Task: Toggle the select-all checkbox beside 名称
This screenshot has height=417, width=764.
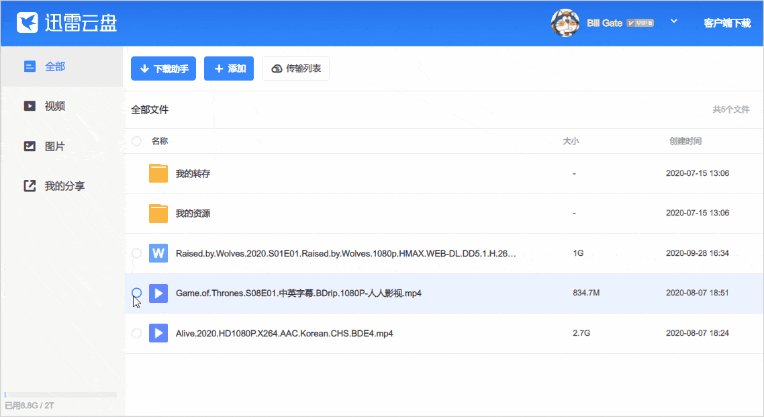Action: click(137, 141)
